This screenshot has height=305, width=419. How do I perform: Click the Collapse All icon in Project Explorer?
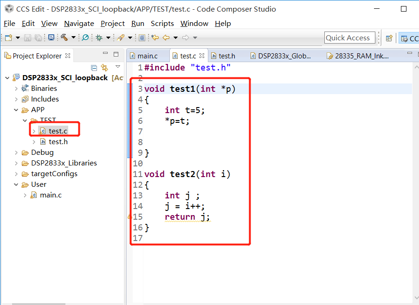pos(94,68)
